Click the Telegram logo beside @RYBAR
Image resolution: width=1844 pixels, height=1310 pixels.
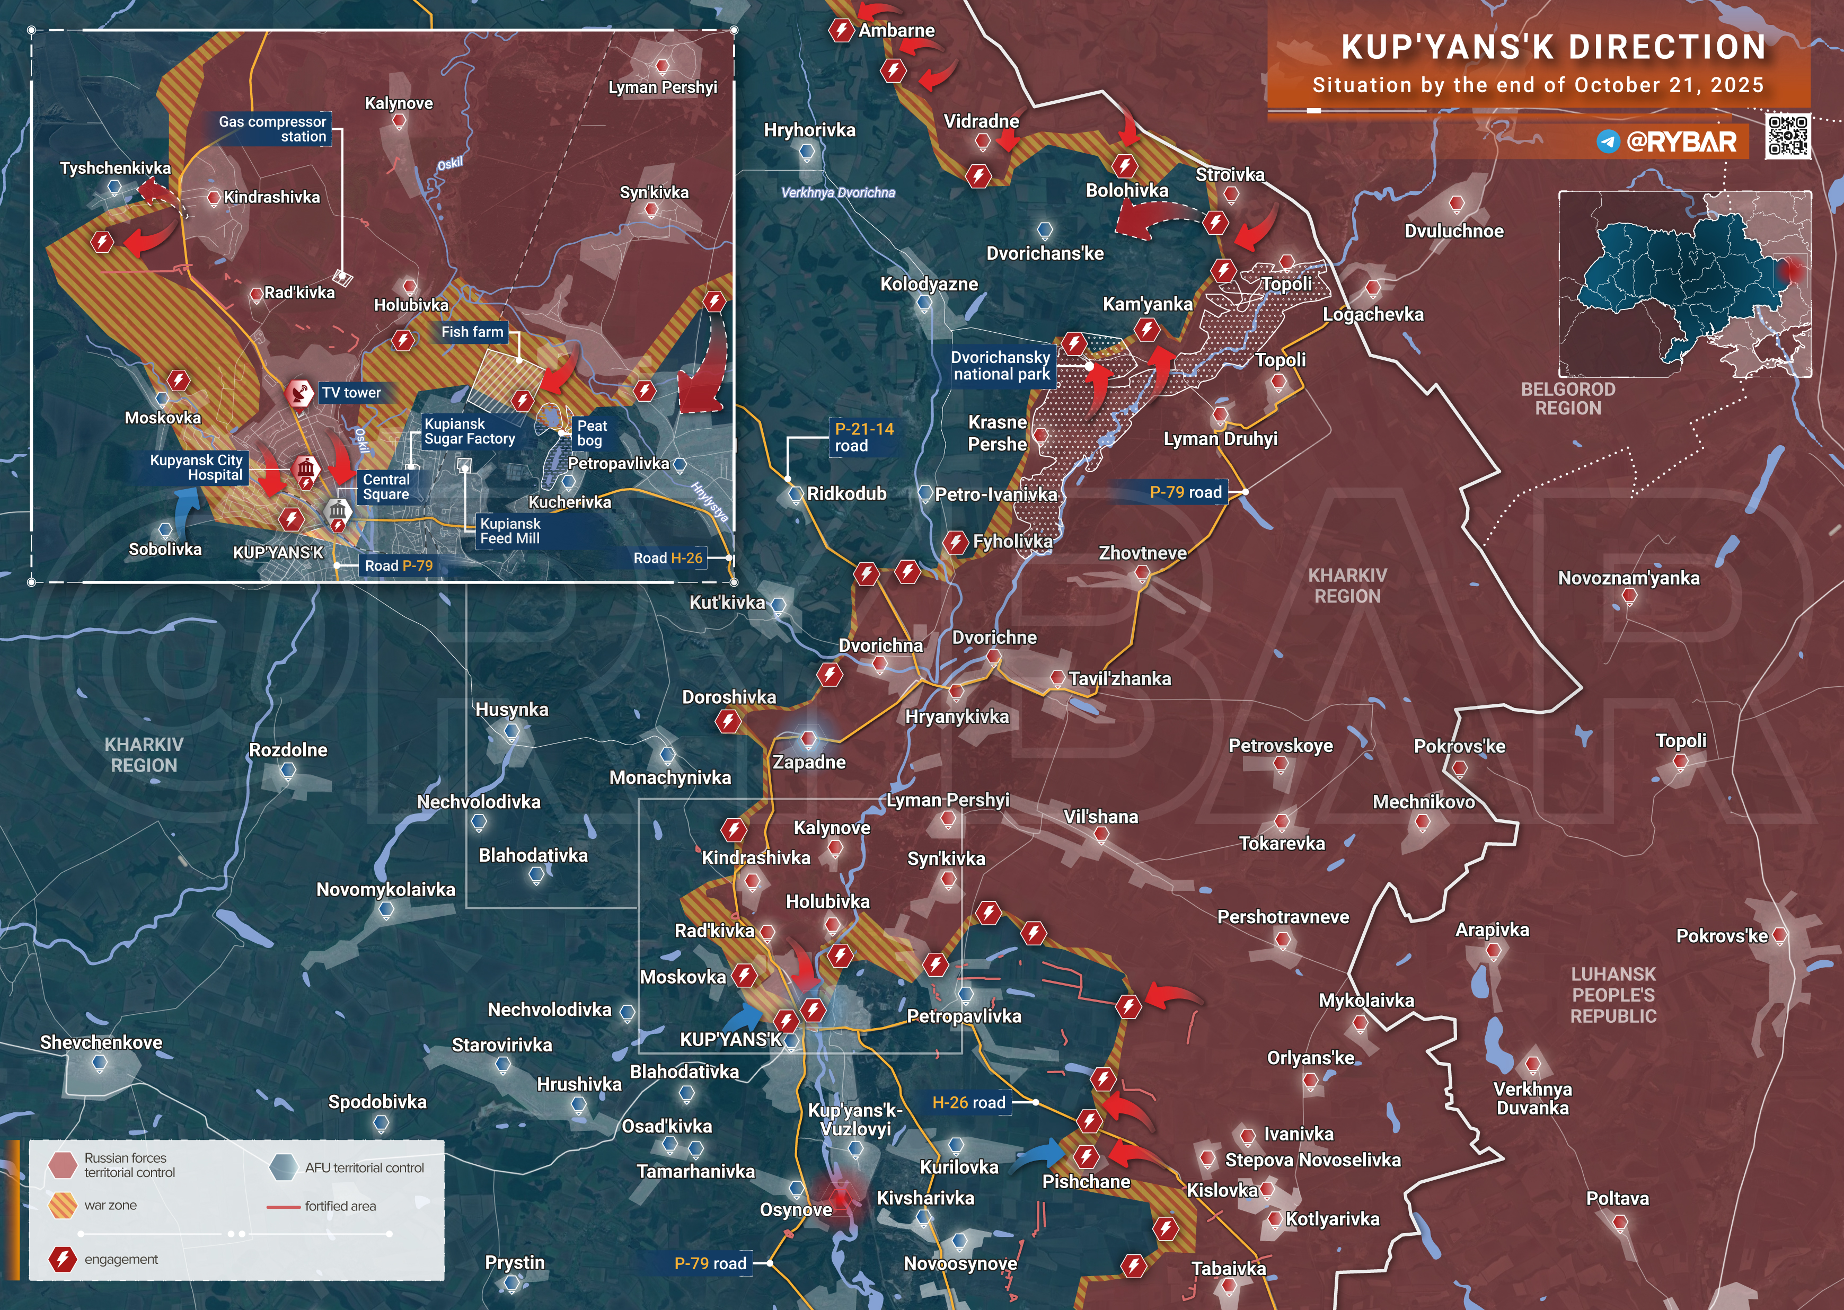[x=1608, y=142]
